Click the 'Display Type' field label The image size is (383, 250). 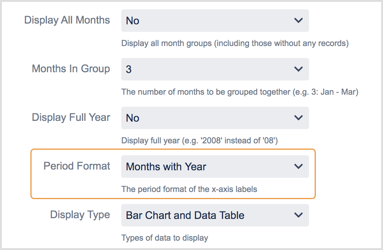point(80,215)
